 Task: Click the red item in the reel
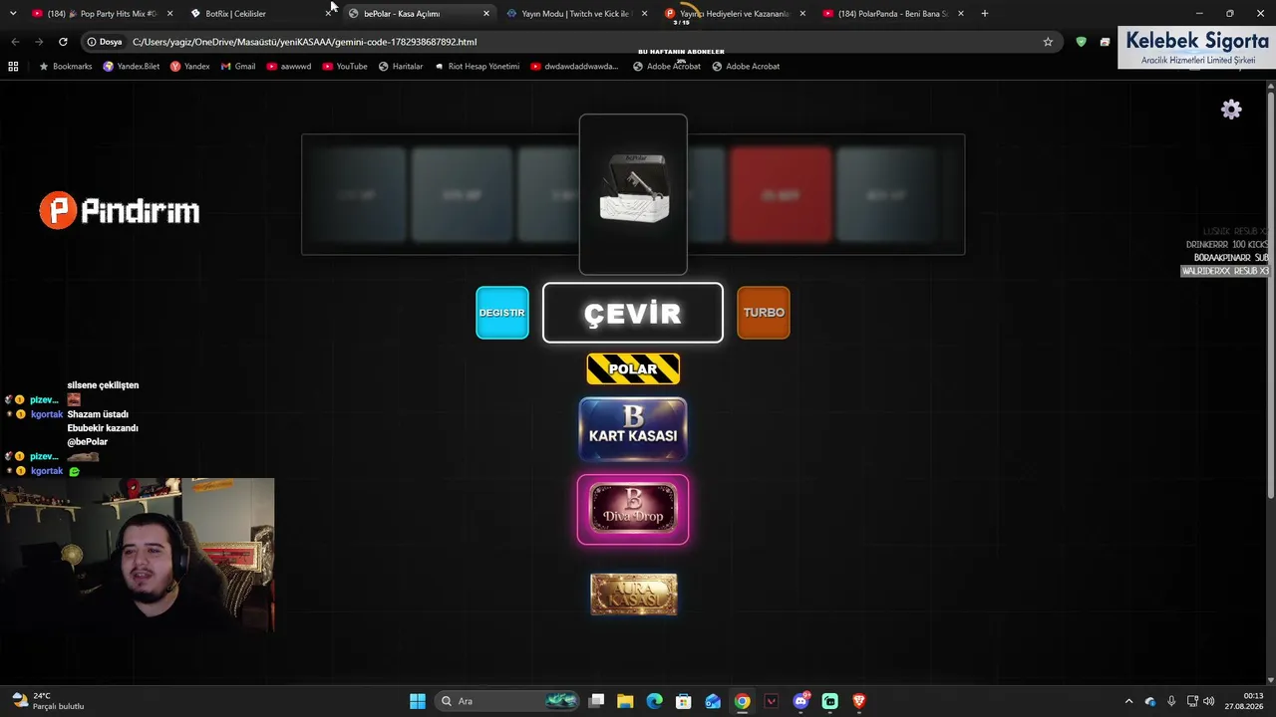click(x=781, y=195)
